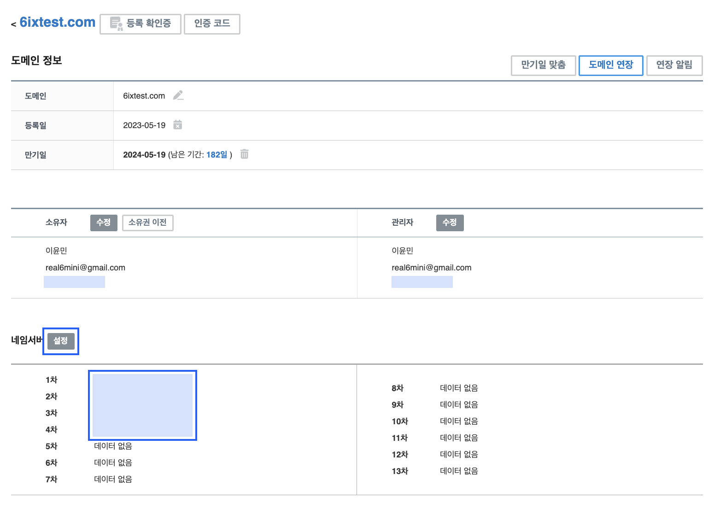This screenshot has width=714, height=515.
Task: Click the 도메인 연장 button
Action: [x=611, y=65]
